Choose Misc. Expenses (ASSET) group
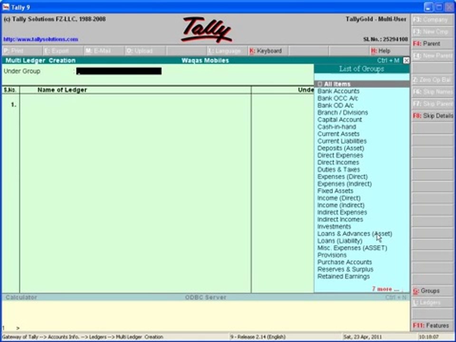This screenshot has height=342, width=456. click(352, 248)
